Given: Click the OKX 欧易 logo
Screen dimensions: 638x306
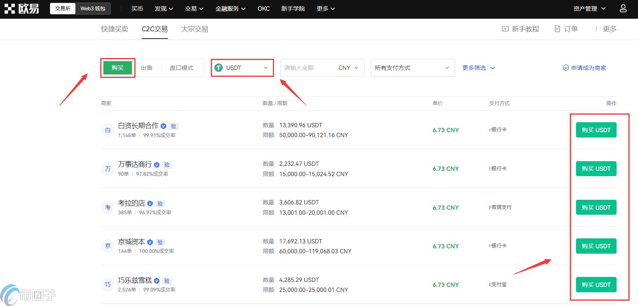Looking at the screenshot, I should point(22,8).
